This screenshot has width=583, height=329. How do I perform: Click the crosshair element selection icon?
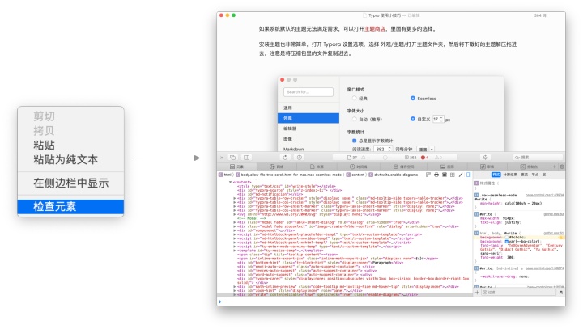pyautogui.click(x=485, y=158)
